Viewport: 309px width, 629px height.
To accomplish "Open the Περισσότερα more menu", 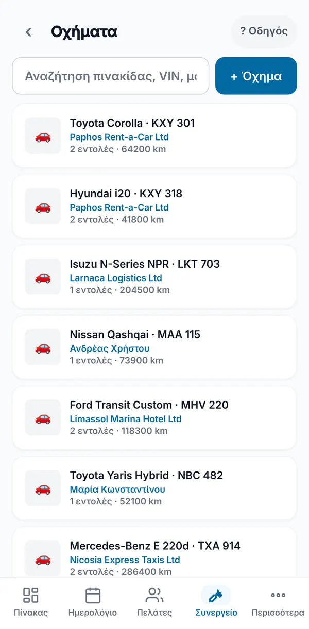I will tap(278, 601).
